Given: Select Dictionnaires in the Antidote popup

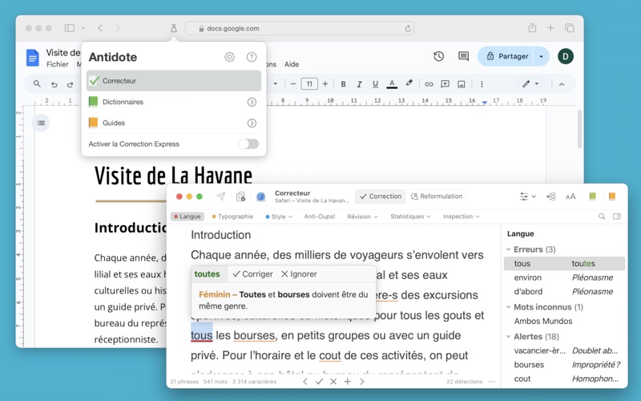Looking at the screenshot, I should pyautogui.click(x=174, y=102).
